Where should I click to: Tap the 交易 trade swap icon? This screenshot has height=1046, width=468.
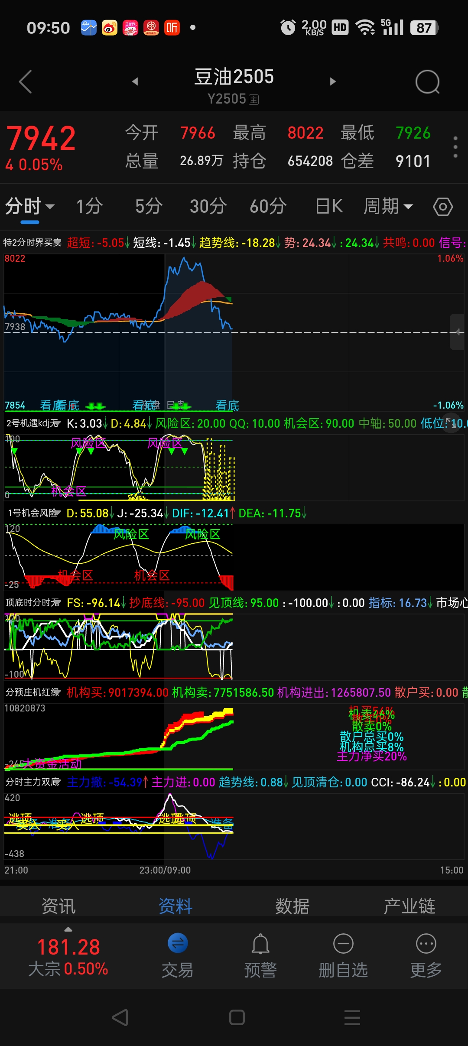(178, 943)
